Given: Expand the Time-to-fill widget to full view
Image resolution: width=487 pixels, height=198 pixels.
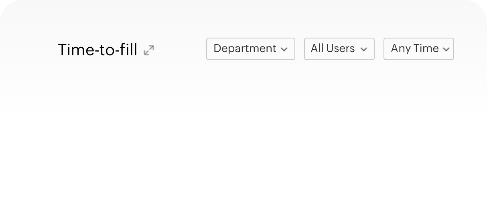Looking at the screenshot, I should tap(149, 50).
